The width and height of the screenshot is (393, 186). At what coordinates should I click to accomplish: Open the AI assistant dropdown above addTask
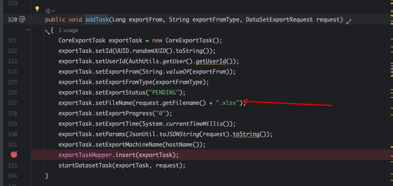coord(50,11)
